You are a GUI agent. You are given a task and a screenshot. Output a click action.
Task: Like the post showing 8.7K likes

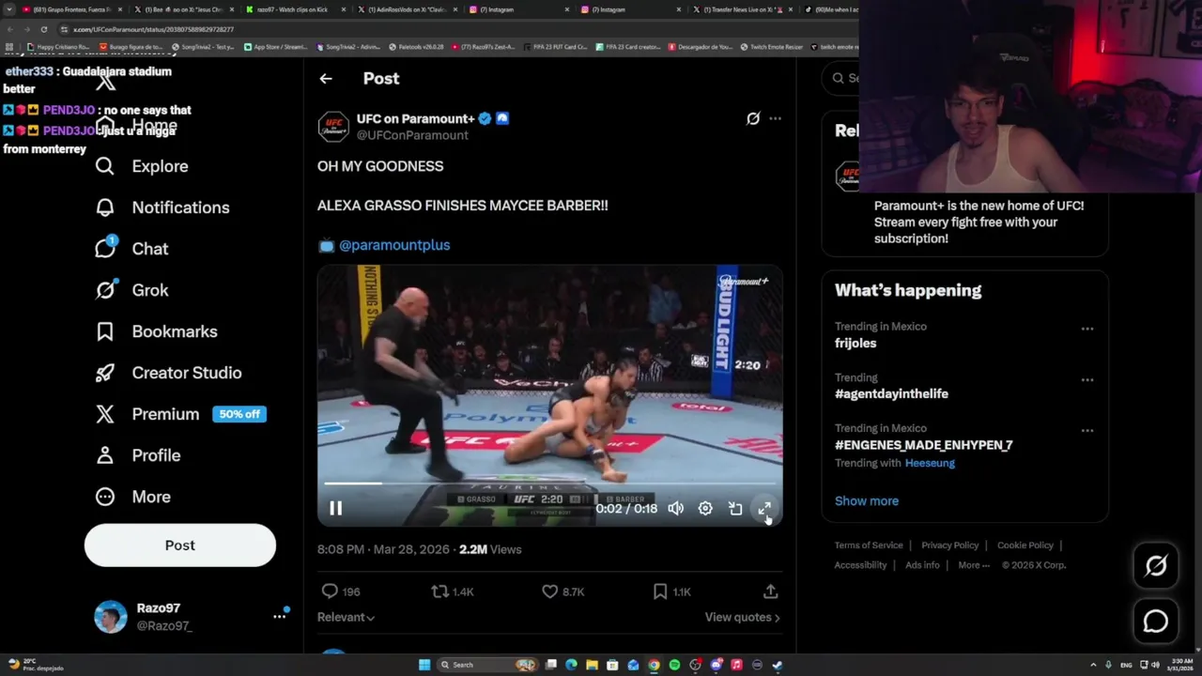coord(563,591)
